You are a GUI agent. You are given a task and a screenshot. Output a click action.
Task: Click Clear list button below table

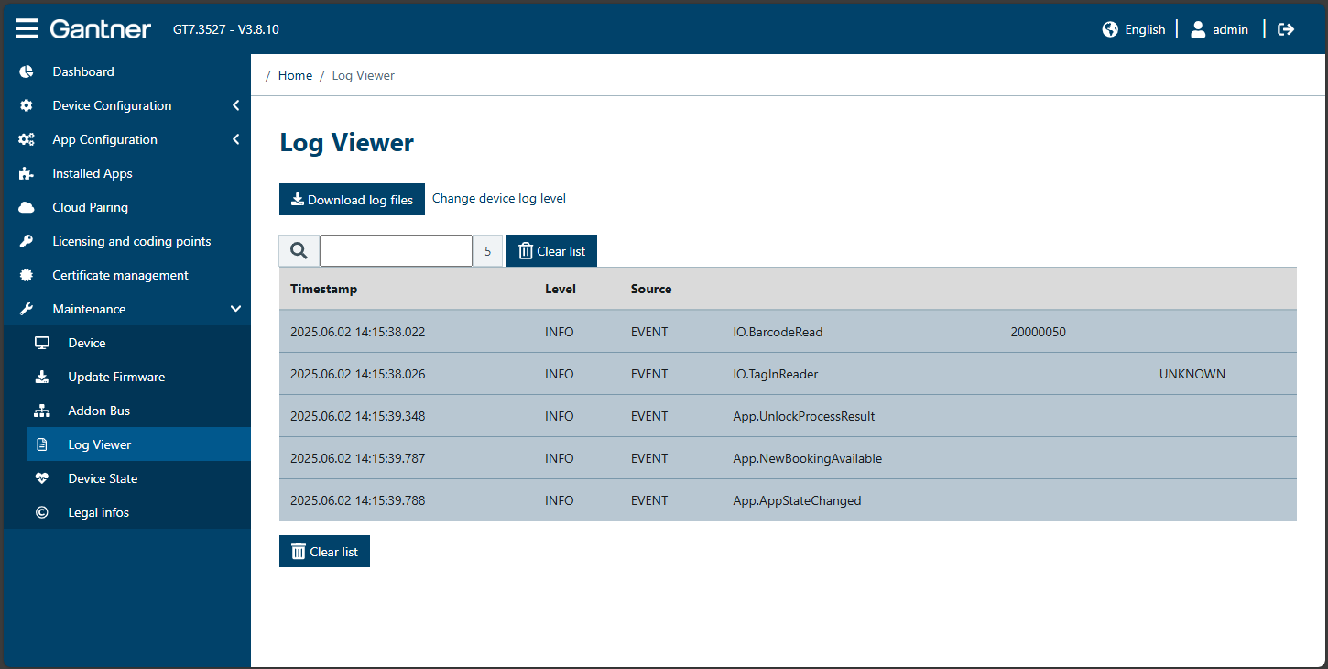pos(324,551)
